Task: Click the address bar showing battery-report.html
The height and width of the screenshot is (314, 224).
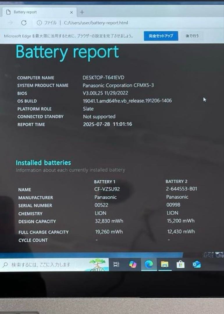Action: [x=96, y=23]
